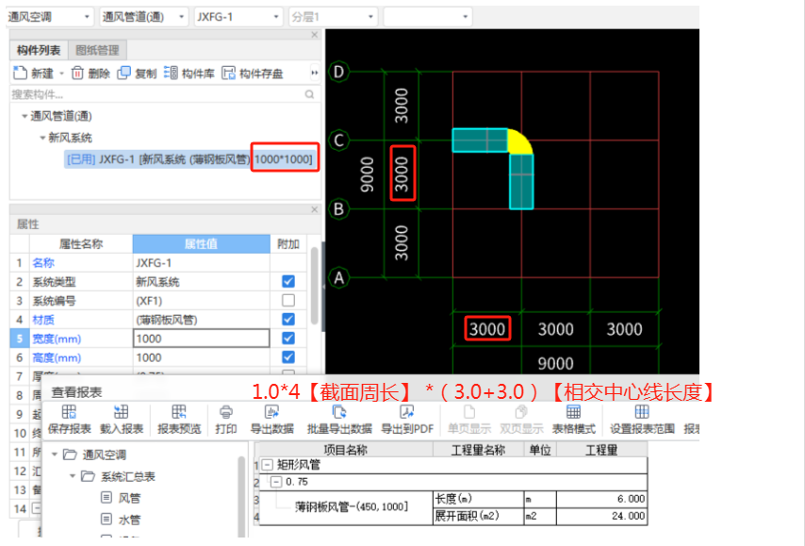Click axis marker D in drawing
The image size is (805, 546).
[x=338, y=72]
